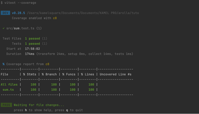The image size is (199, 114).
Task: Click the '% Branch' column header
Action: point(49,74)
